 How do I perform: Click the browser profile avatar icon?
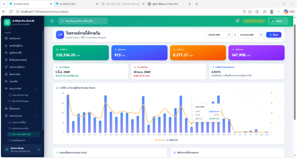pyautogui.click(x=271, y=11)
